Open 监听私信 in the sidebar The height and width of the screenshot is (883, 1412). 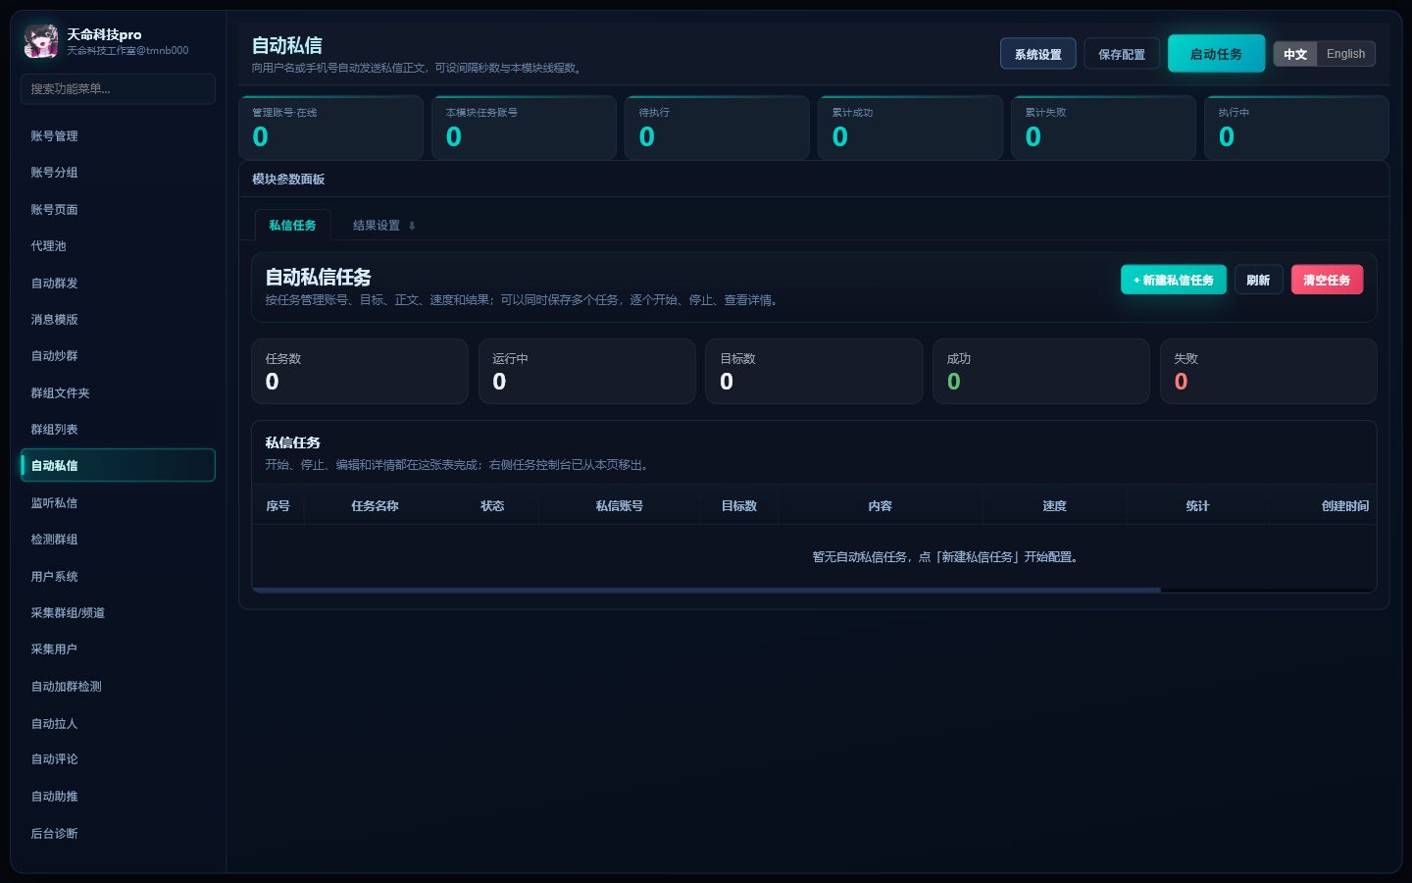pos(118,502)
